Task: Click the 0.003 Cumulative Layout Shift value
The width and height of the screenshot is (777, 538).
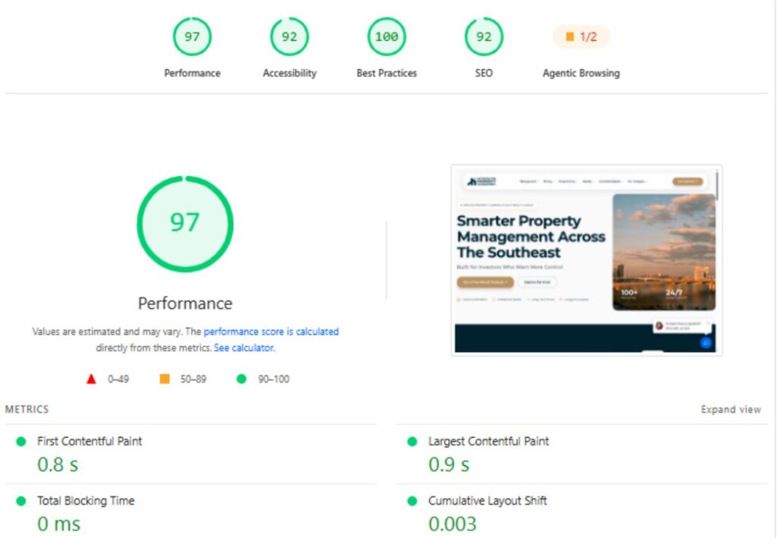Action: [452, 524]
